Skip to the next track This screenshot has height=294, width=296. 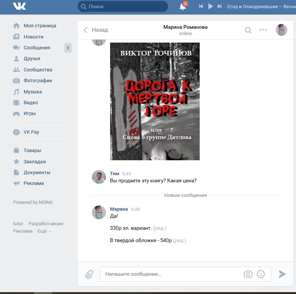click(x=220, y=6)
